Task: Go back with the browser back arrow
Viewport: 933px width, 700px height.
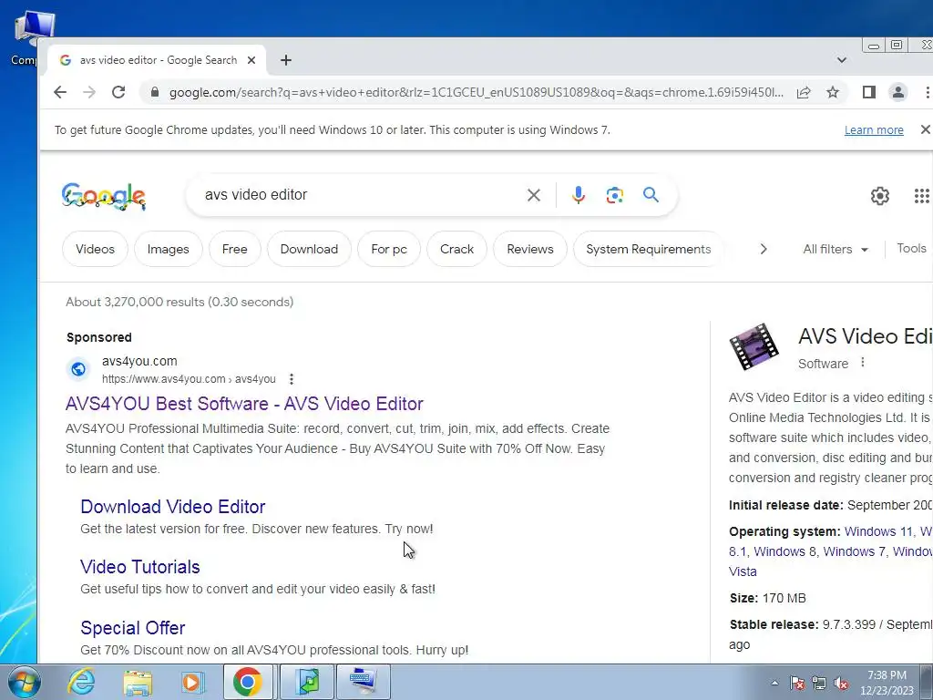Action: pyautogui.click(x=60, y=92)
